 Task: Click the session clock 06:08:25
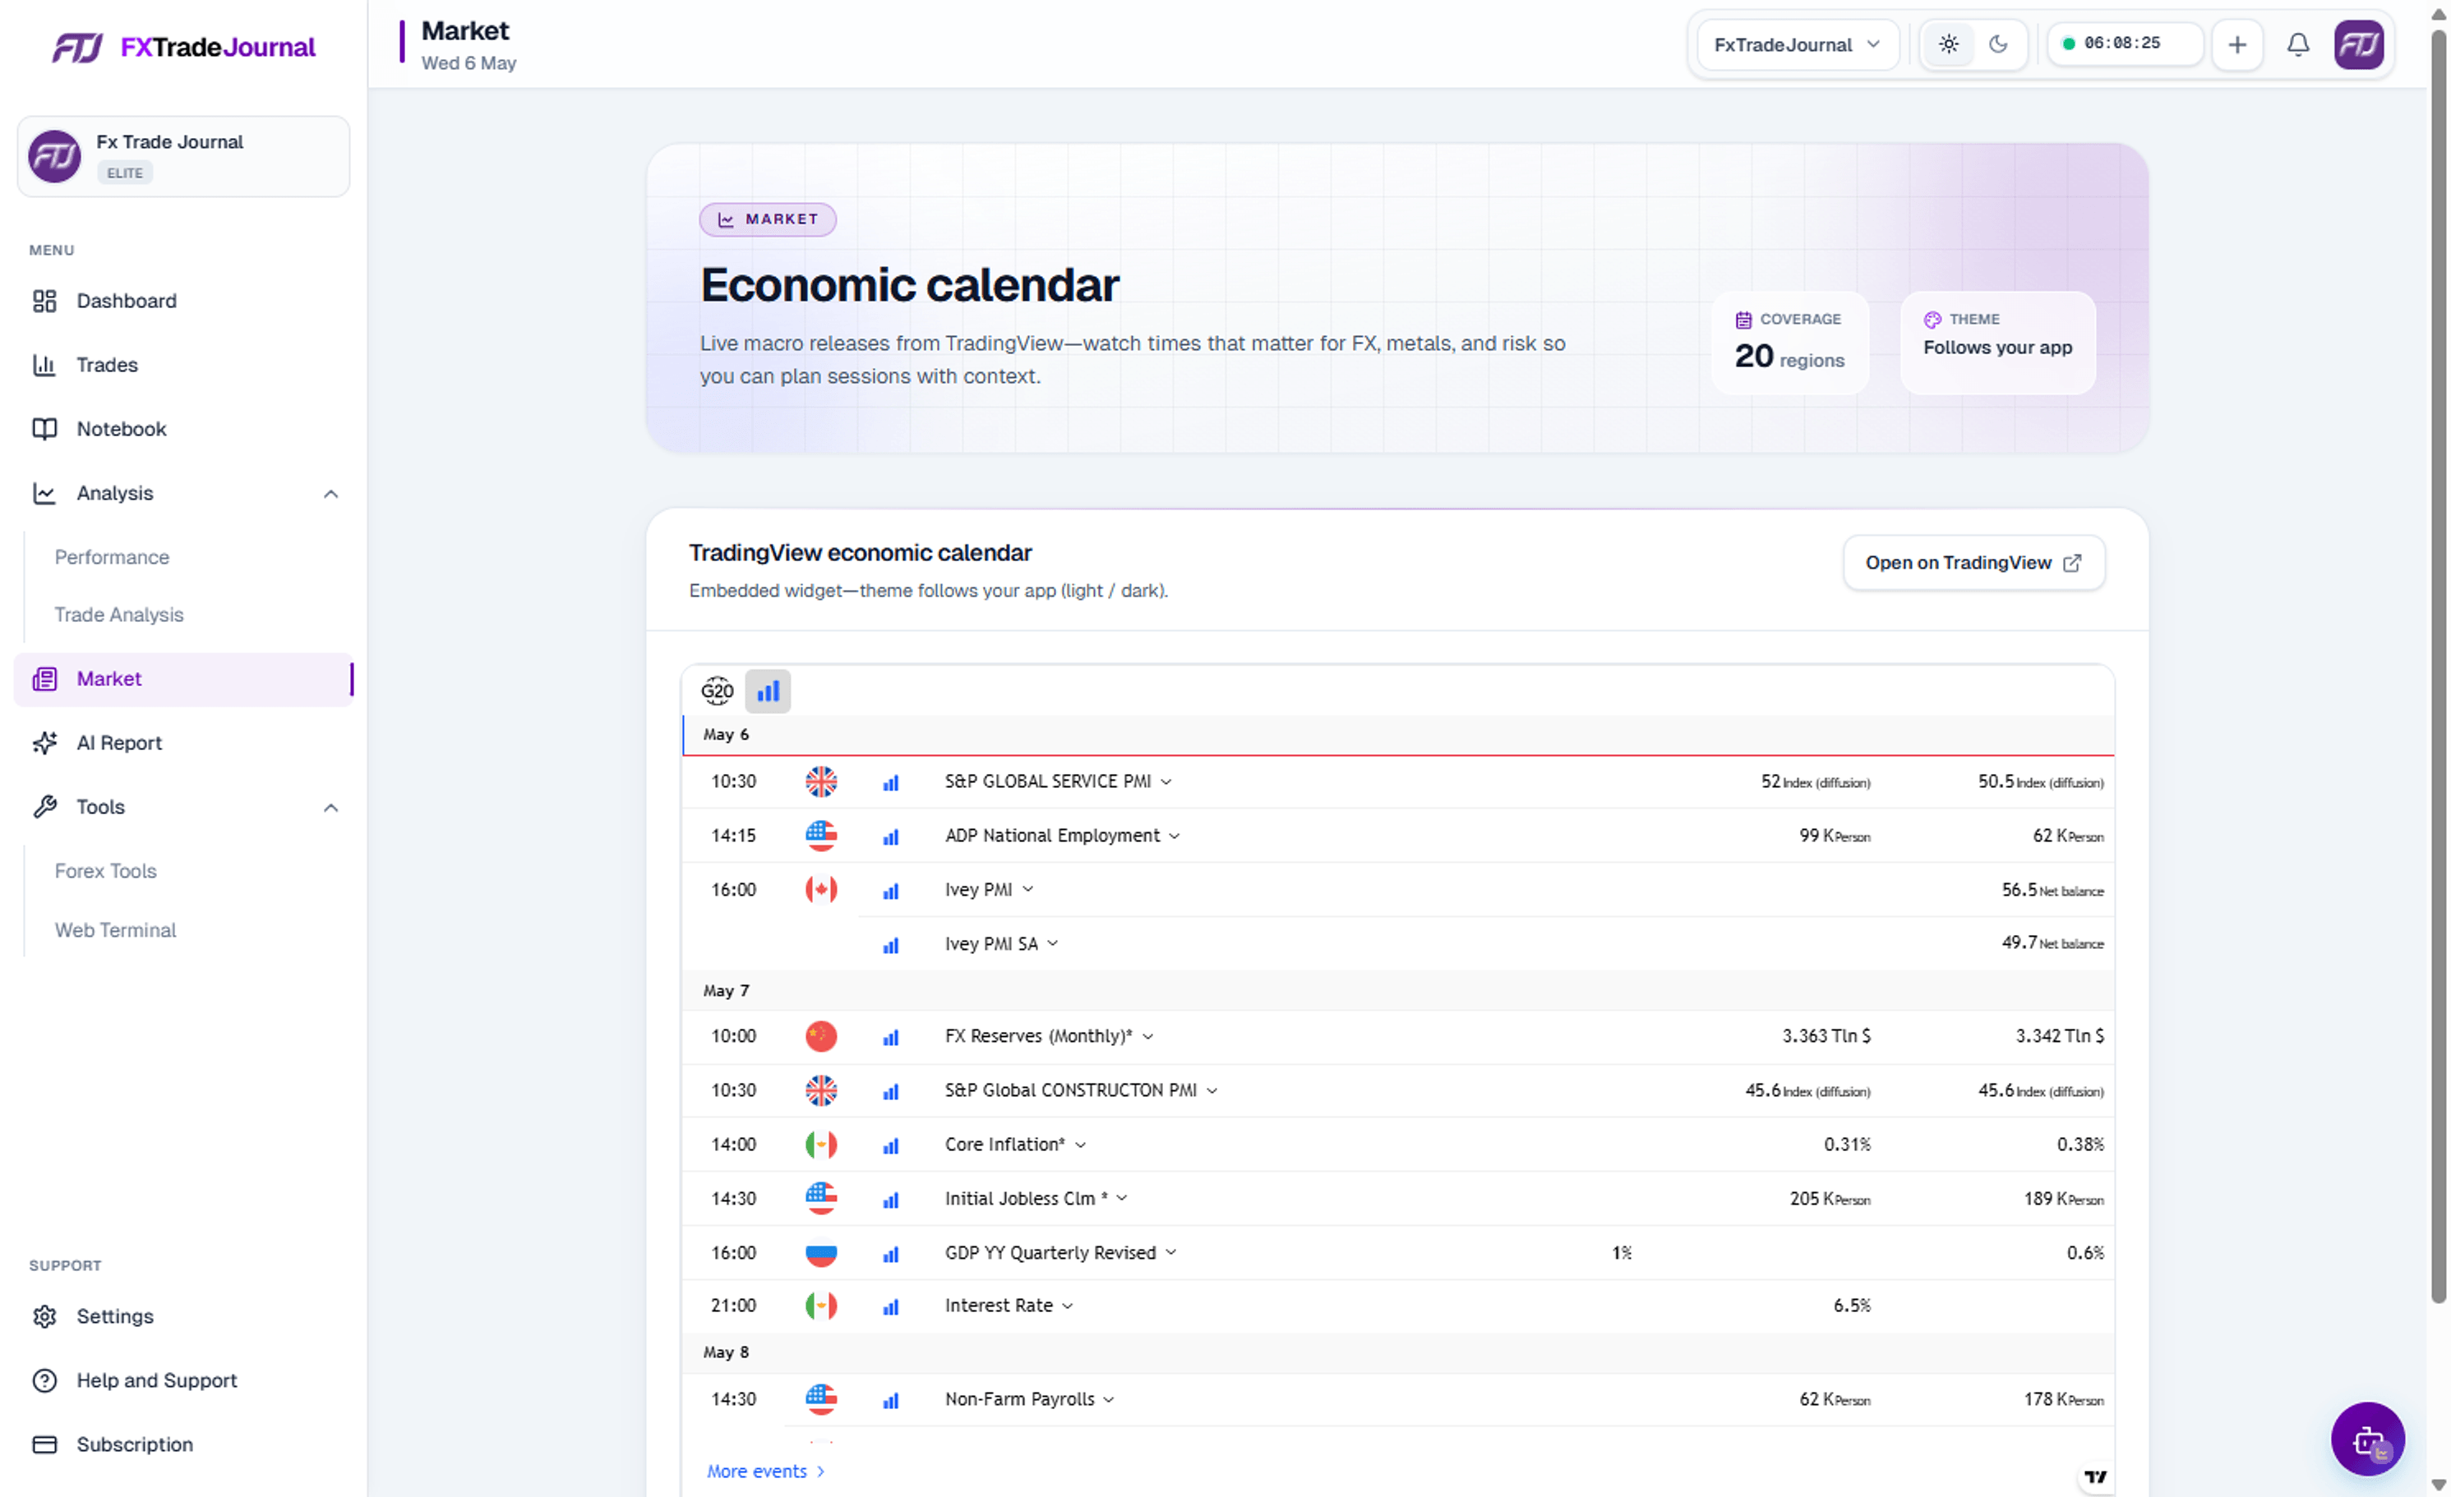coord(2125,44)
